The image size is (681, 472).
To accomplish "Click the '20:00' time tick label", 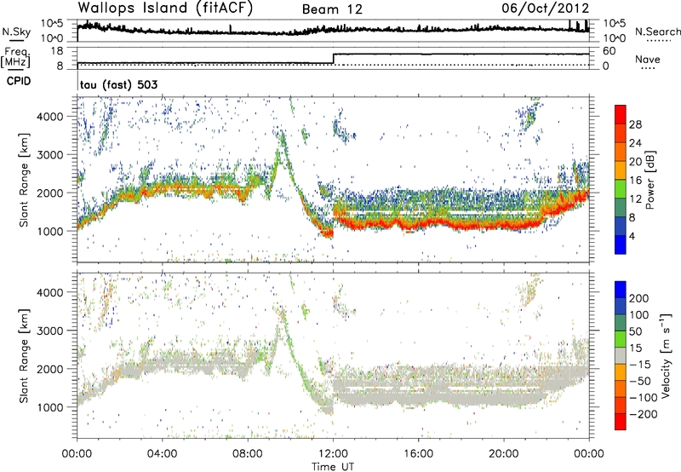I will click(x=504, y=454).
